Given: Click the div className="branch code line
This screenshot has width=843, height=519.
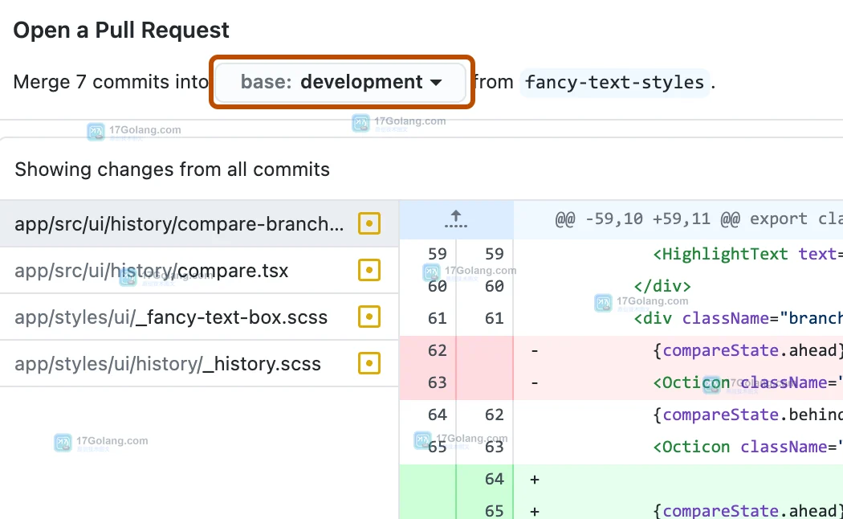Looking at the screenshot, I should click(738, 318).
